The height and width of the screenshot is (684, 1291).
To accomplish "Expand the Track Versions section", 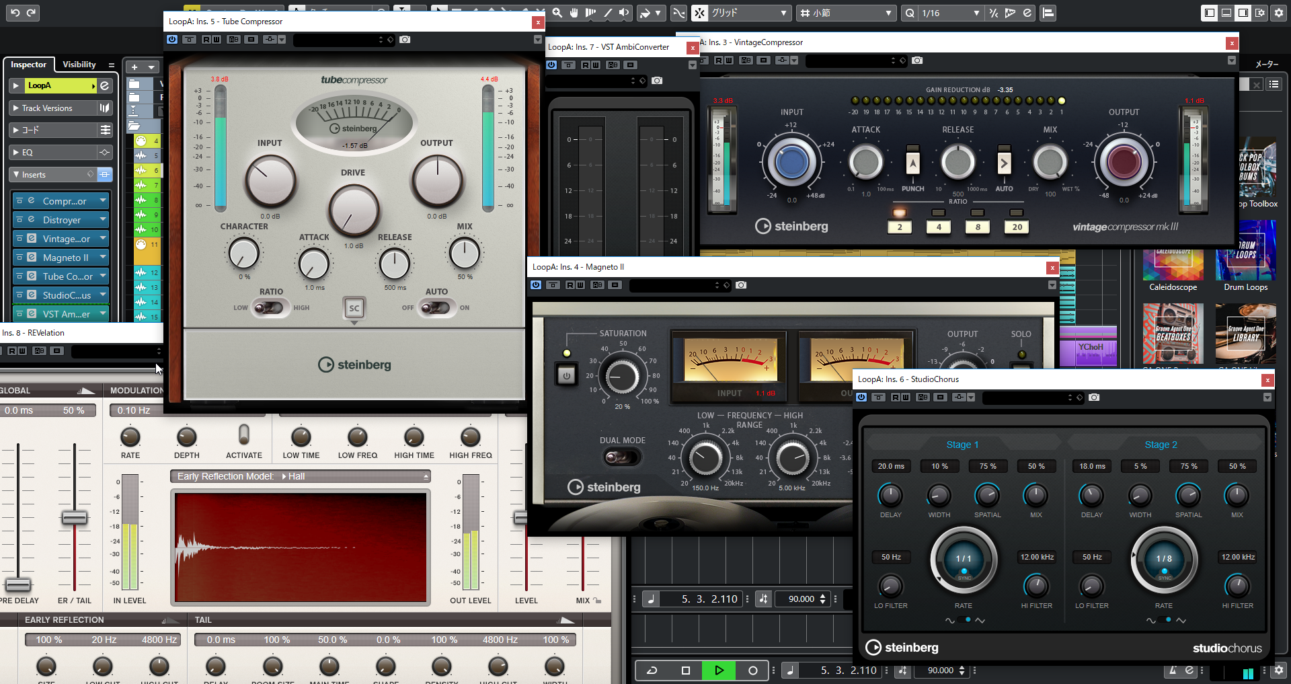I will click(15, 108).
